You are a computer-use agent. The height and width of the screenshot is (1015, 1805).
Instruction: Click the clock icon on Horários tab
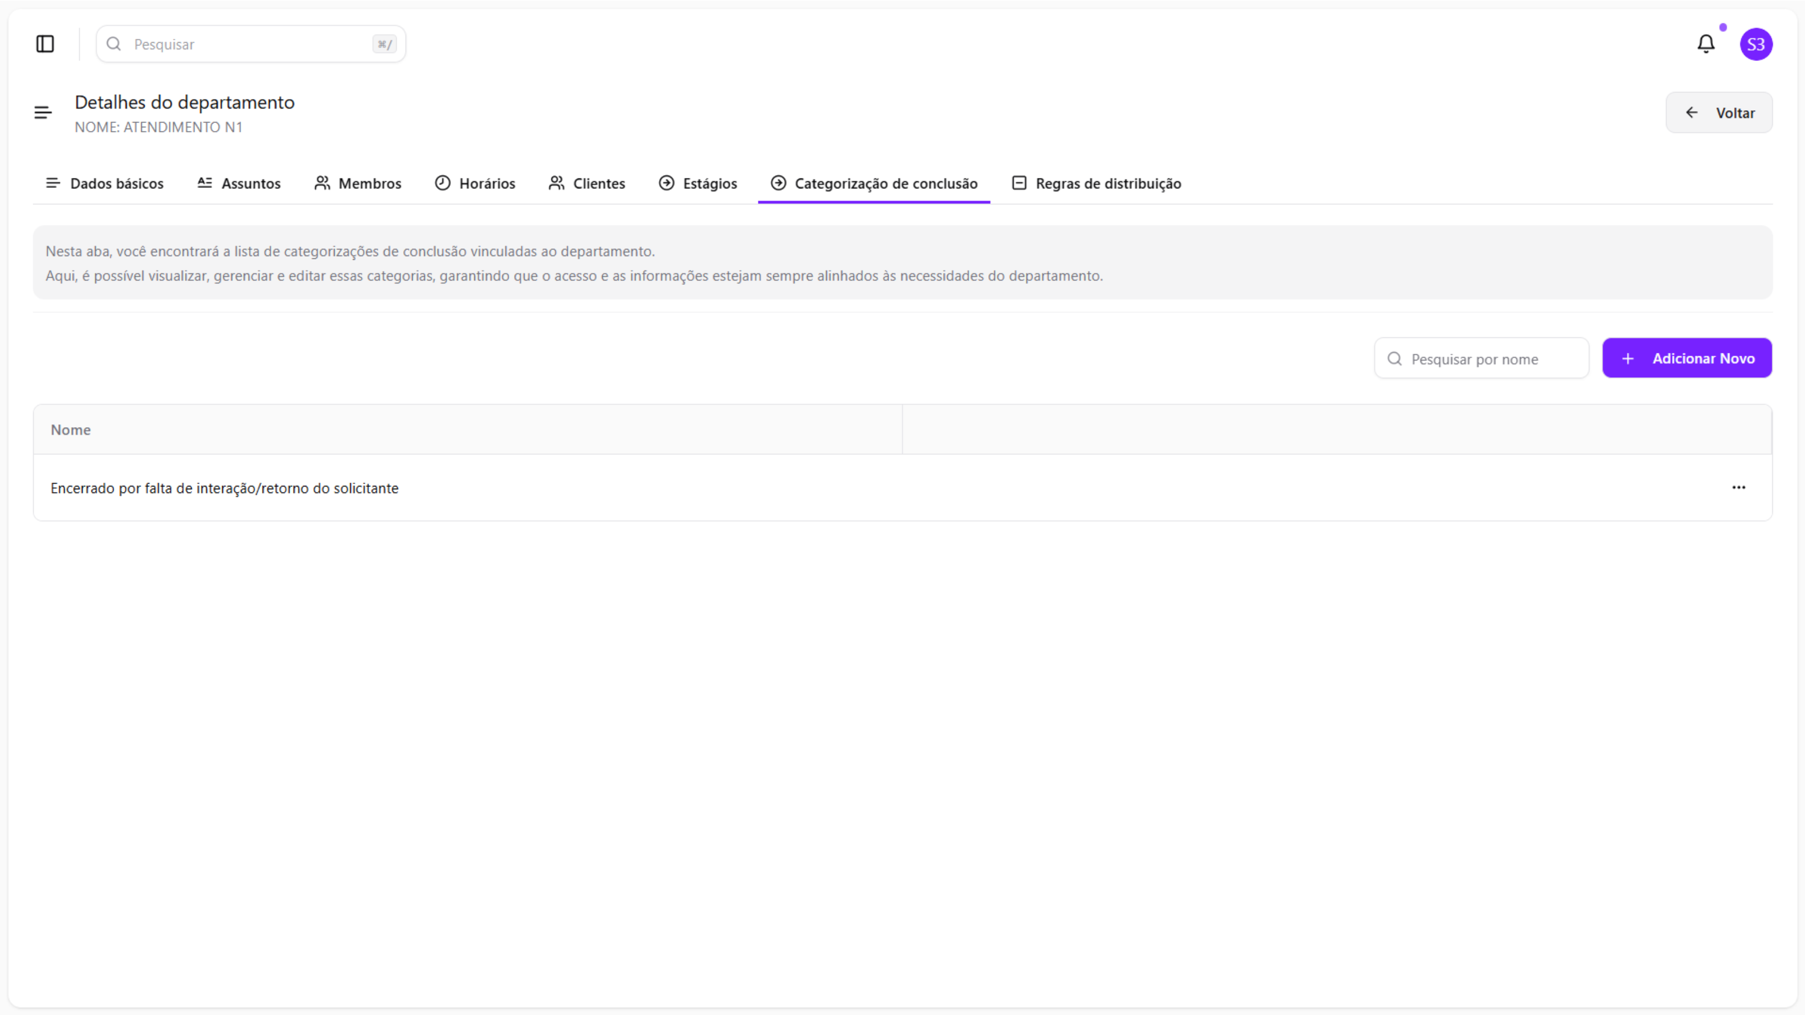pos(442,183)
